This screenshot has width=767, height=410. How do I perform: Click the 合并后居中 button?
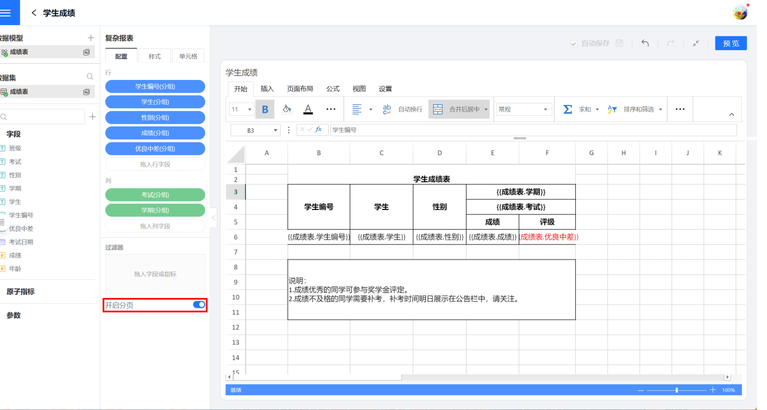coord(457,109)
